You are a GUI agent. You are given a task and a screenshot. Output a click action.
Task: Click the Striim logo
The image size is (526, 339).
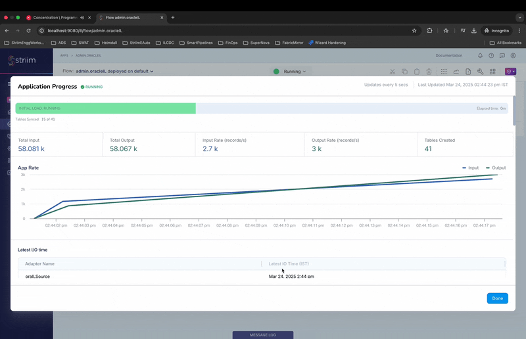(22, 60)
